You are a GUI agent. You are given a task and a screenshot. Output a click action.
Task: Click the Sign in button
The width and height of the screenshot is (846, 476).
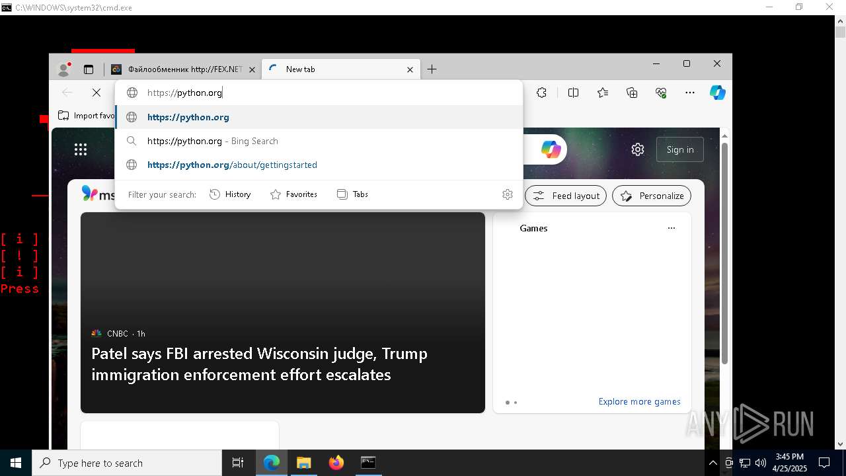(680, 149)
